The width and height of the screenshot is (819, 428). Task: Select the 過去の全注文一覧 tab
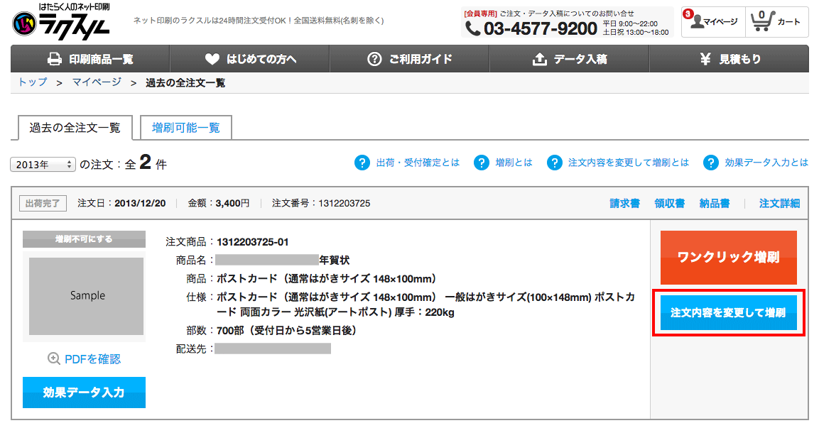[75, 128]
